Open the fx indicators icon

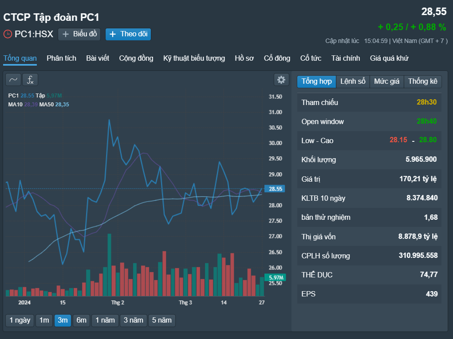tap(30, 80)
